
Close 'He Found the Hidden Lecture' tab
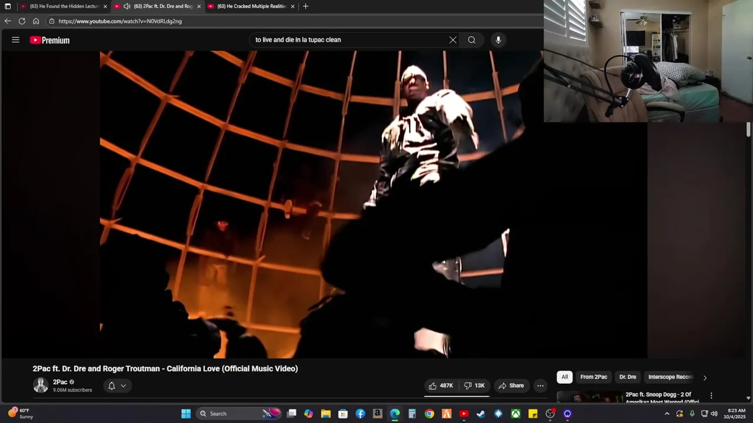coord(105,6)
